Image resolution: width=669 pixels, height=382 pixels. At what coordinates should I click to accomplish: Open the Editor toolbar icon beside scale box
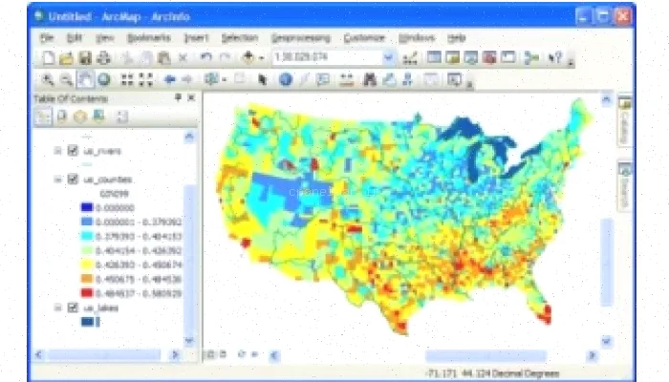410,57
